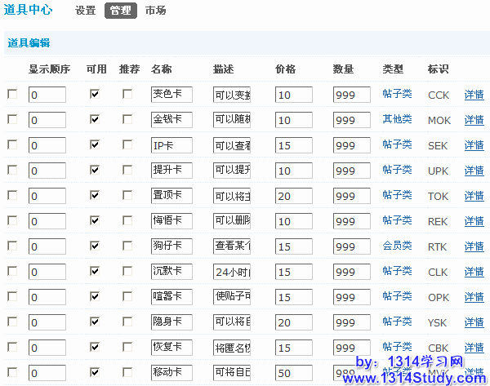490x386 pixels.
Task: Switch to the 市场 tab
Action: [155, 11]
